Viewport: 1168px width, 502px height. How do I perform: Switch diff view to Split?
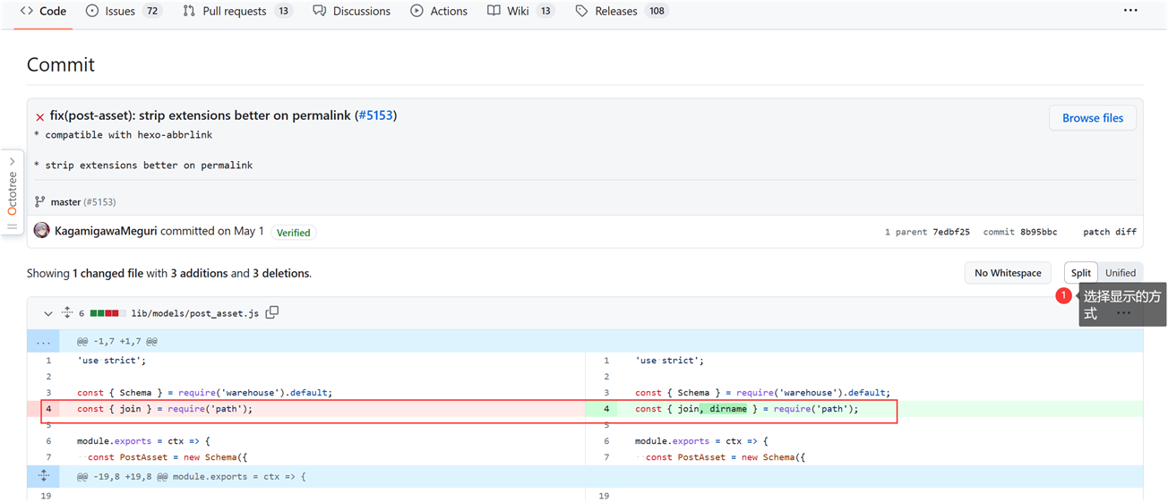pos(1080,273)
